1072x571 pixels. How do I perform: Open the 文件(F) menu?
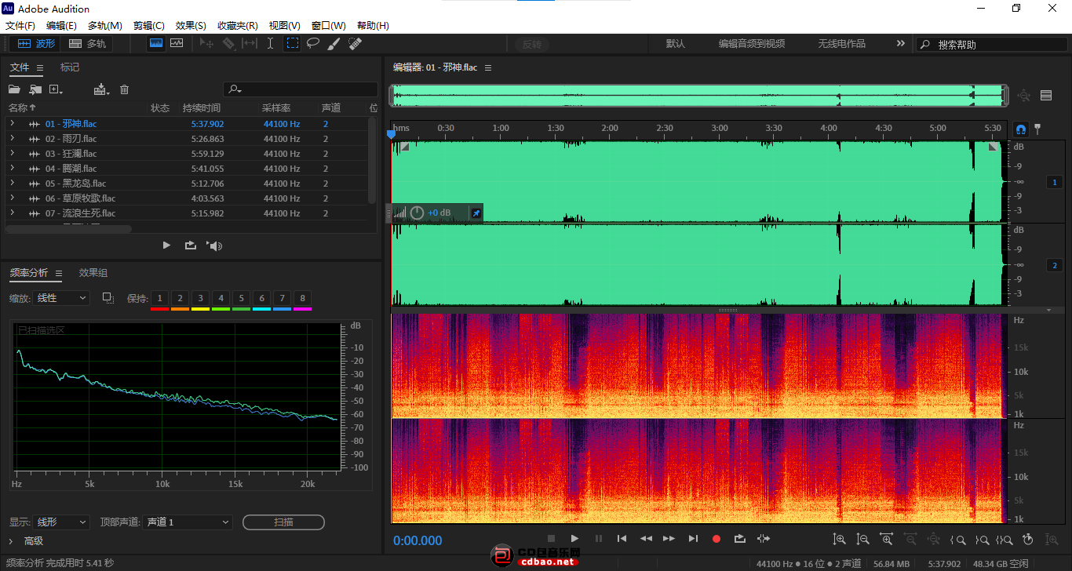pyautogui.click(x=21, y=25)
